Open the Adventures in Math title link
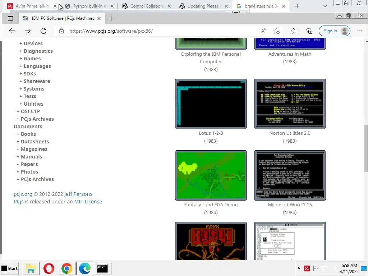 (290, 54)
